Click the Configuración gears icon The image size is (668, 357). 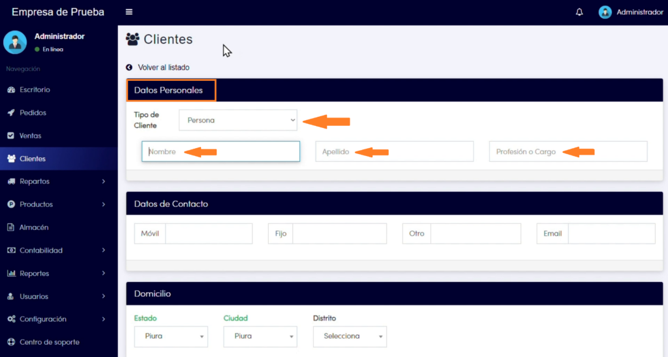tap(11, 319)
